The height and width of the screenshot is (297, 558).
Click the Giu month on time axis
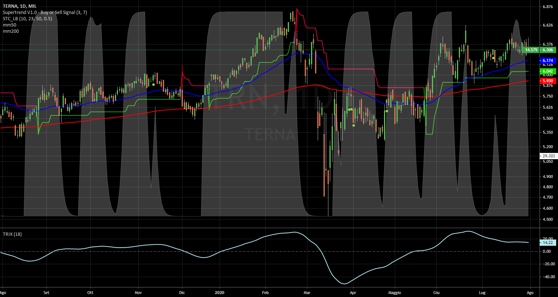click(437, 292)
